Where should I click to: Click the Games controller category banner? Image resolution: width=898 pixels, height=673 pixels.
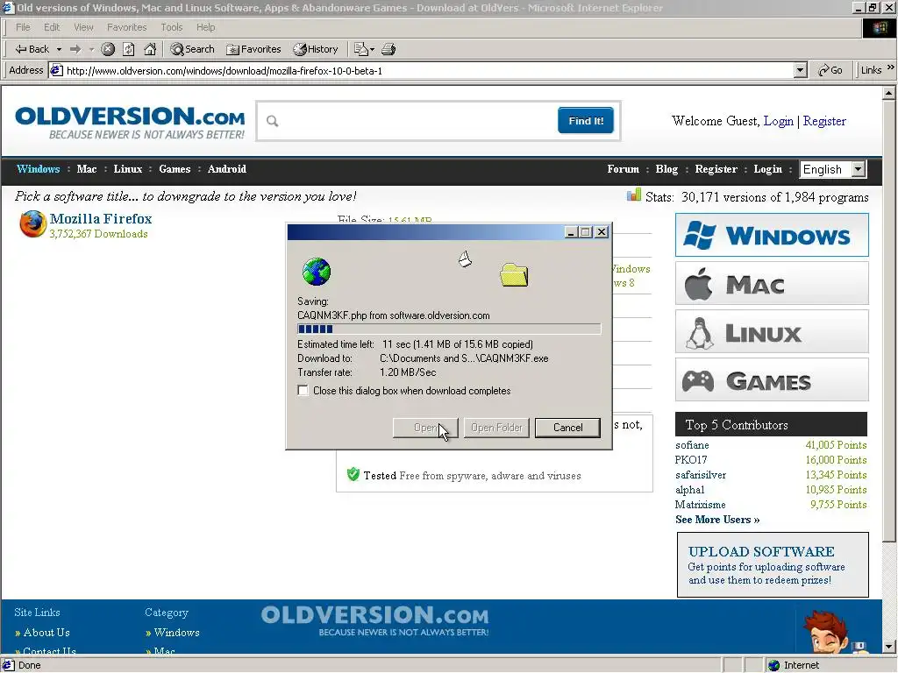772,380
